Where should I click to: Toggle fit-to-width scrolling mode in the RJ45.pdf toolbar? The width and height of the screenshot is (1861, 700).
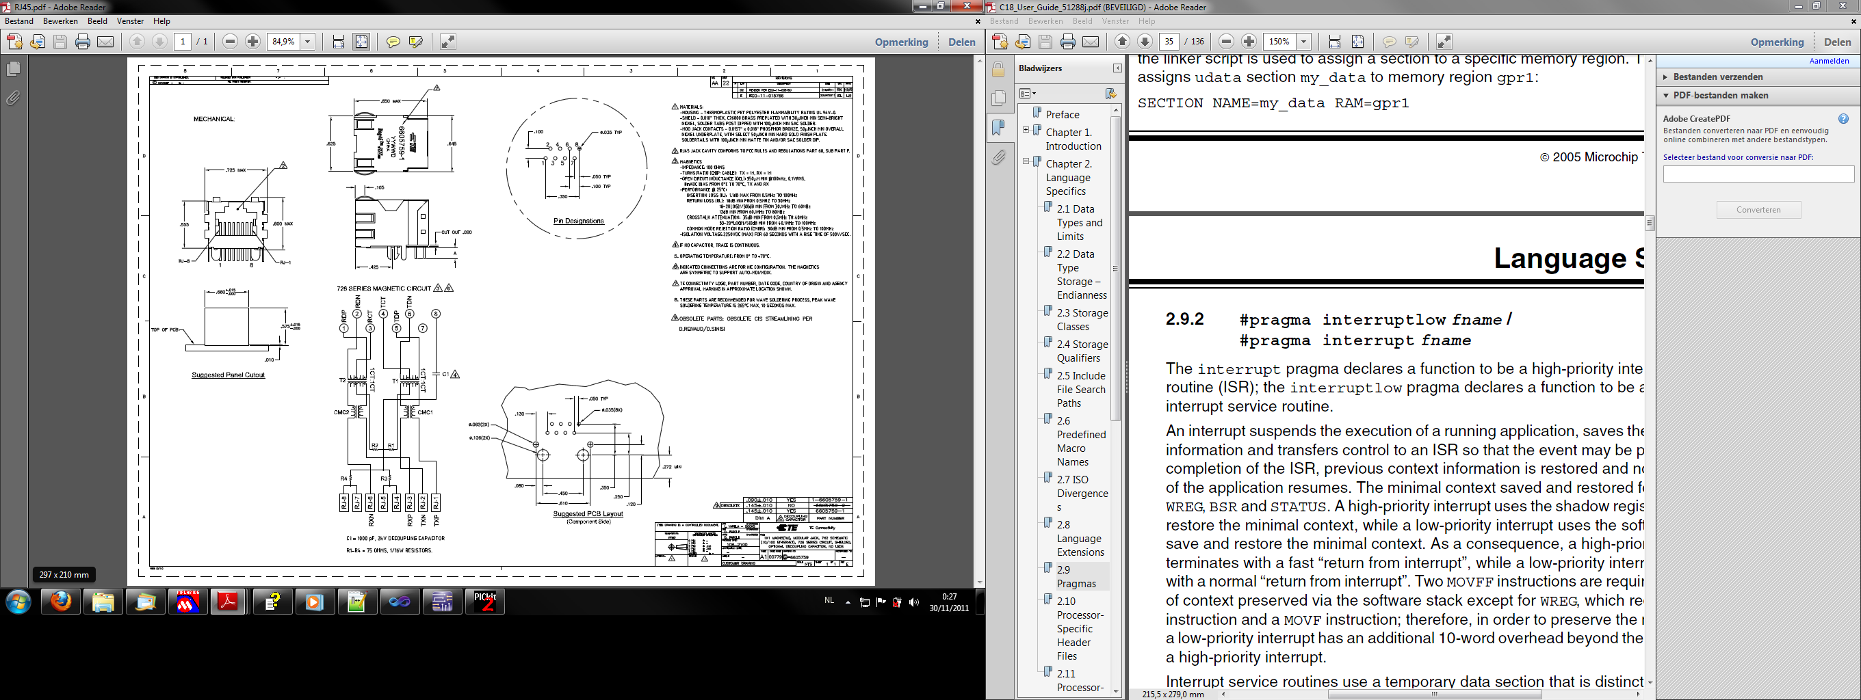pos(338,42)
